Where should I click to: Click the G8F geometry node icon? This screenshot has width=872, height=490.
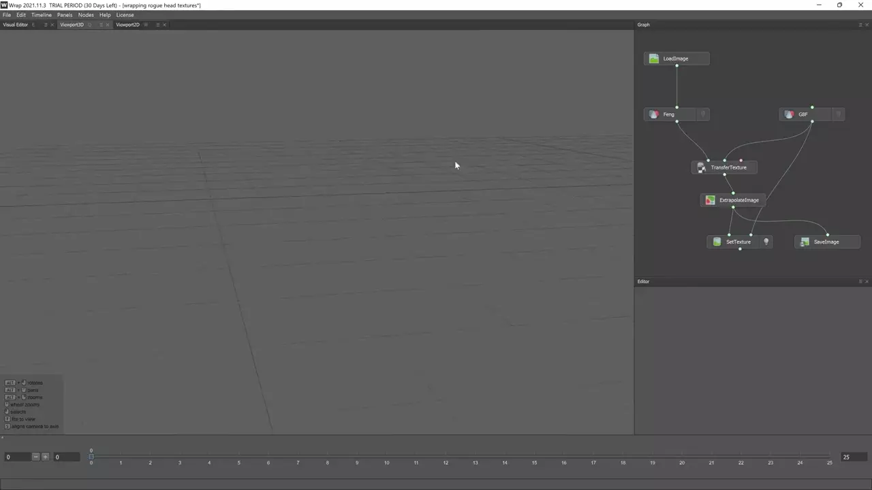tap(789, 114)
